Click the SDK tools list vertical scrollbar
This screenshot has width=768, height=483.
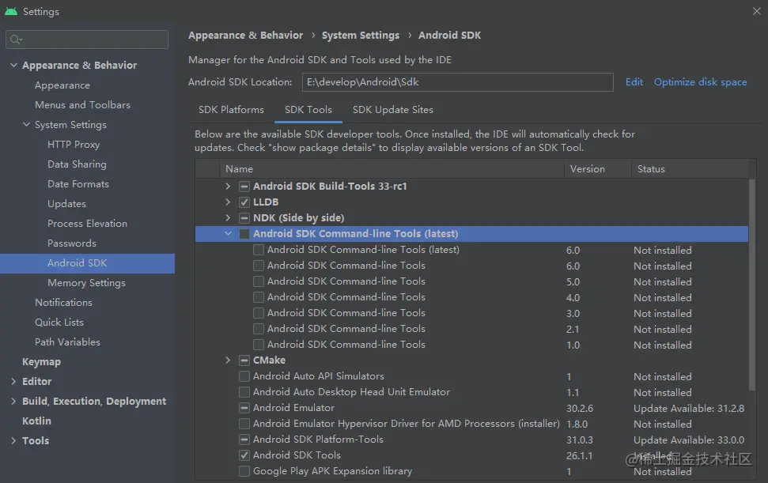752,285
